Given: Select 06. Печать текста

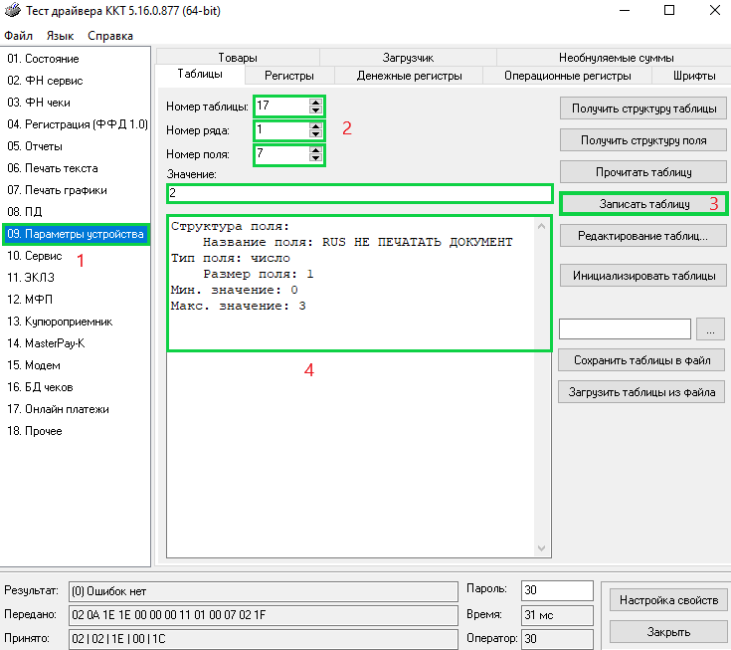Looking at the screenshot, I should [x=52, y=168].
